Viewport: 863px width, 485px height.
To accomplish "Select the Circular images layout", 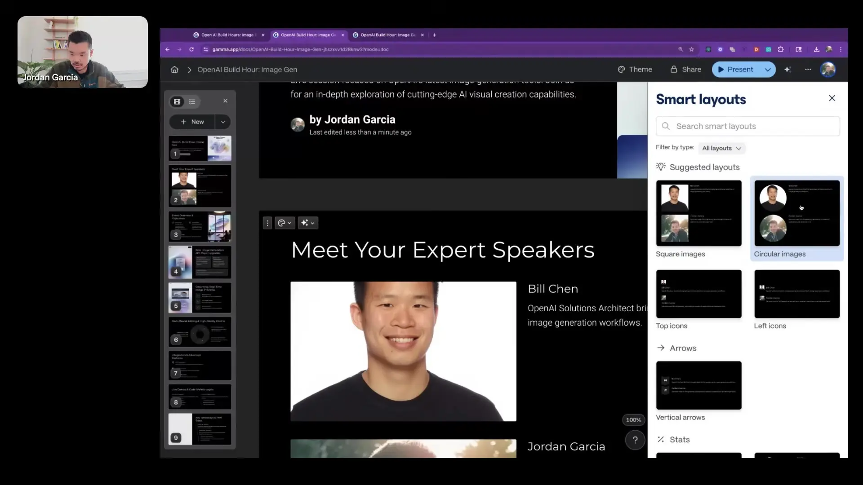I will click(796, 213).
